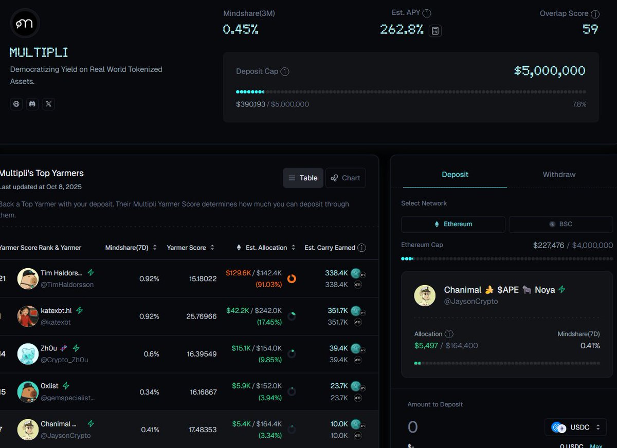Screen dimensions: 617x448
Task: Select the BSC network
Action: tap(561, 224)
